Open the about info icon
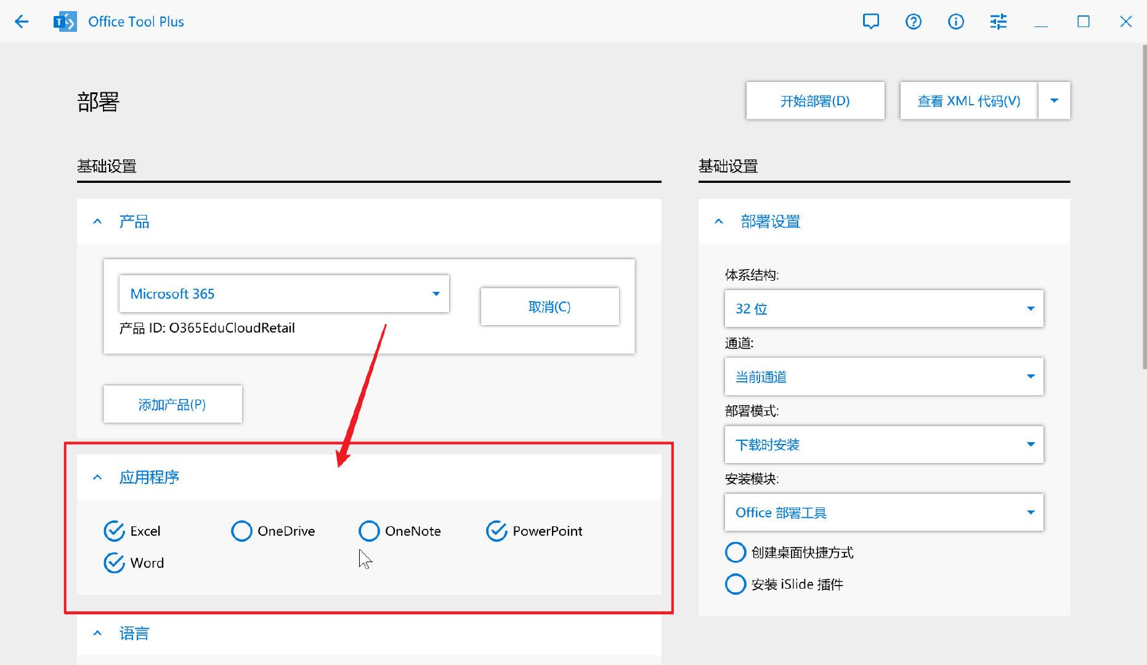The image size is (1147, 665). point(955,22)
